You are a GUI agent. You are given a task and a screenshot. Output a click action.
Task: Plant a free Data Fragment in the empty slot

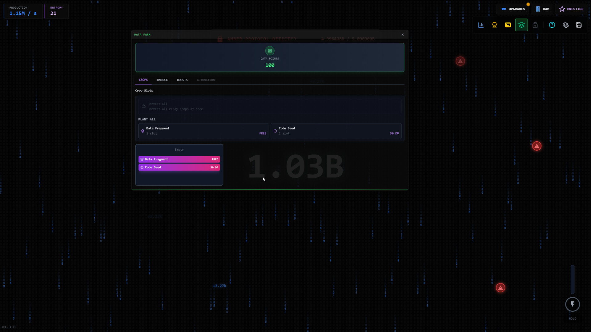(x=179, y=159)
